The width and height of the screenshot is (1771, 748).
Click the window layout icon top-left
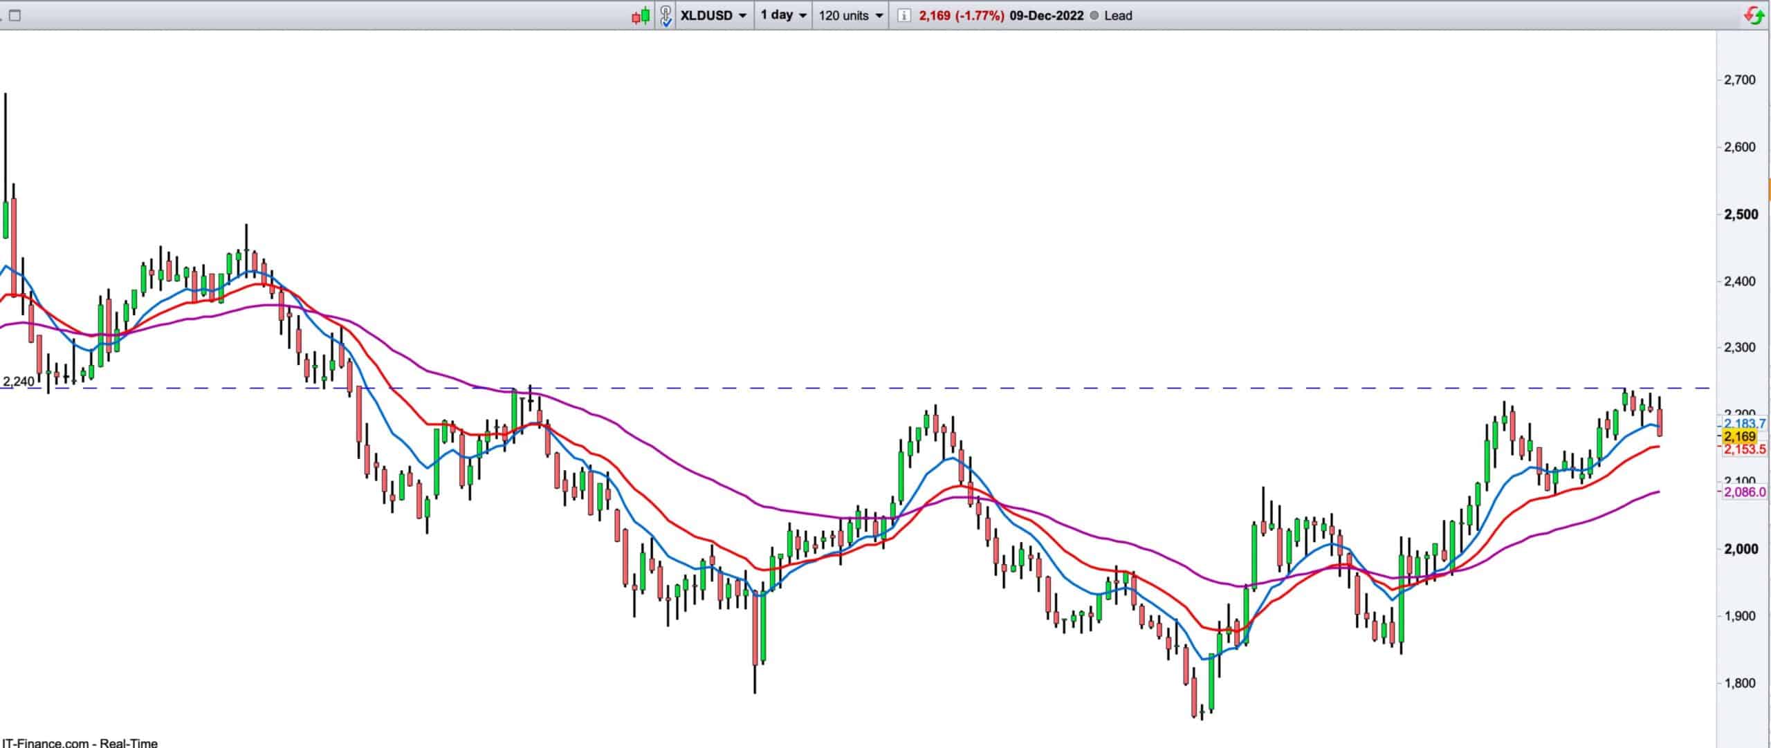tap(15, 15)
